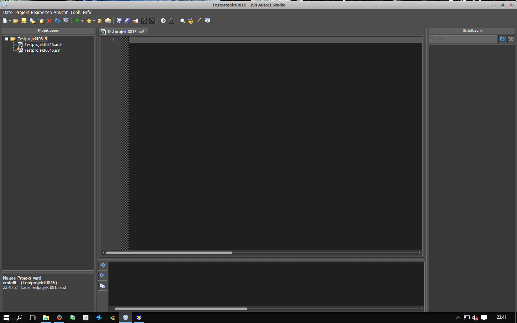Click the magnifying glass search icon
This screenshot has height=323, width=517.
(x=182, y=21)
